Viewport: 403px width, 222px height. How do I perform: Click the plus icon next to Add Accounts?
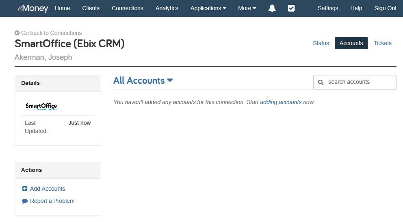25,189
